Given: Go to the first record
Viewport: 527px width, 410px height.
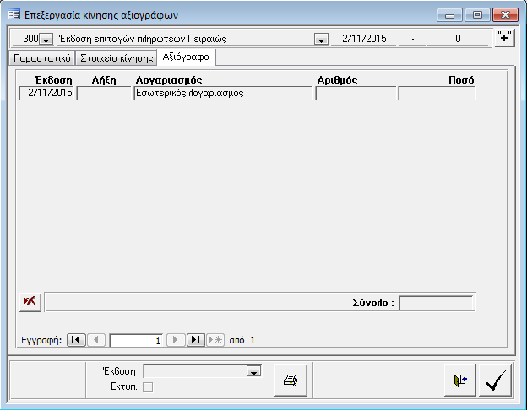Looking at the screenshot, I should pyautogui.click(x=75, y=340).
